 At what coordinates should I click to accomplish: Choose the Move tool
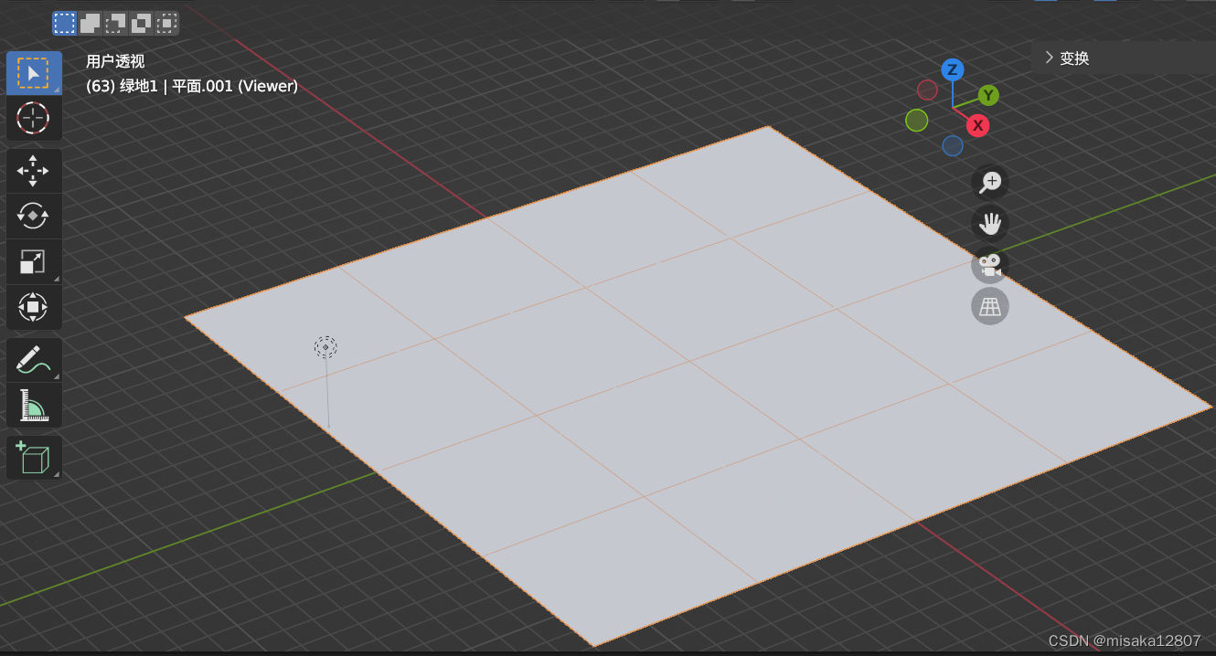tap(34, 171)
